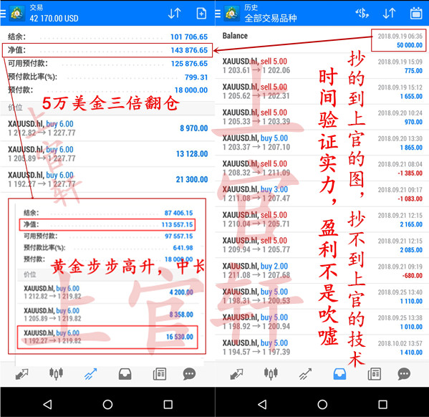Viewport: 429px width, 417px height.
Task: Open sell 5.00 deal with 2 085.00 profit
Action: (322, 245)
